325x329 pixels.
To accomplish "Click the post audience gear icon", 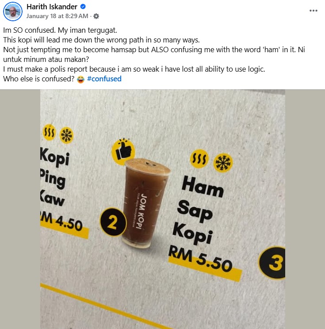I will (x=96, y=16).
